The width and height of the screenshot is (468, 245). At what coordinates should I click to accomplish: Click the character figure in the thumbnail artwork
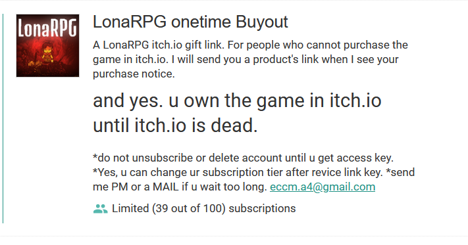click(47, 53)
